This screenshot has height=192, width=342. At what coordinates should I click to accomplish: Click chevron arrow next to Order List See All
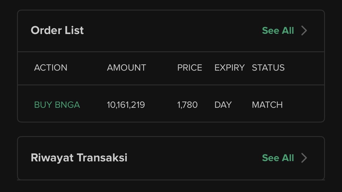point(304,31)
